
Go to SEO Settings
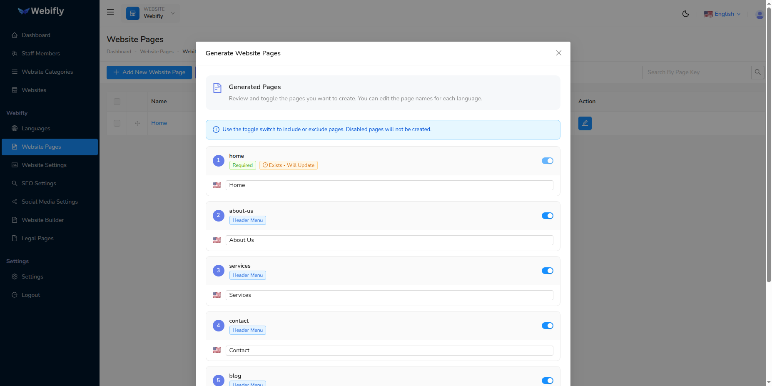pyautogui.click(x=39, y=183)
